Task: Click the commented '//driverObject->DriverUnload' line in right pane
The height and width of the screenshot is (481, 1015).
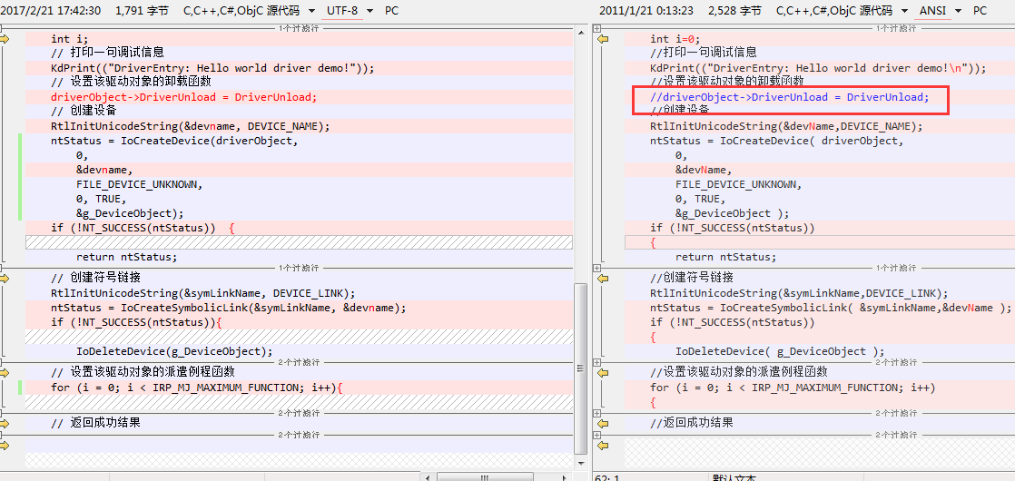Action: [x=789, y=97]
